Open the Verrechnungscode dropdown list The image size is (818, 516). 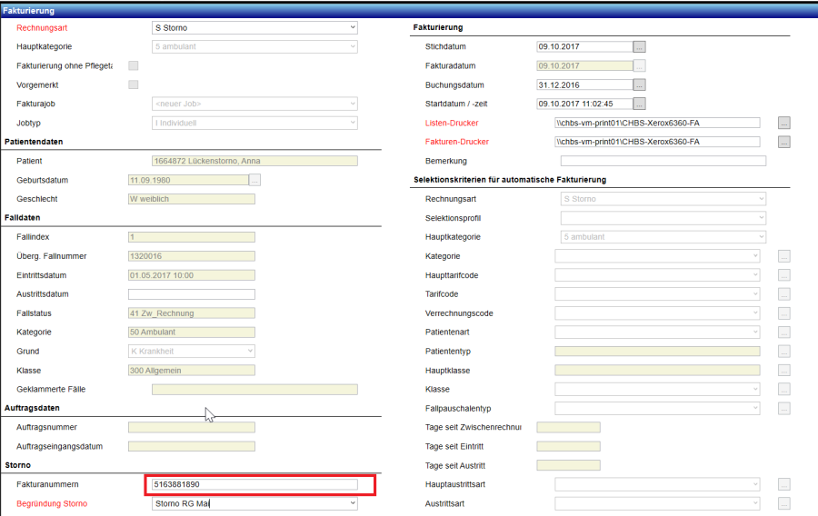coord(657,313)
